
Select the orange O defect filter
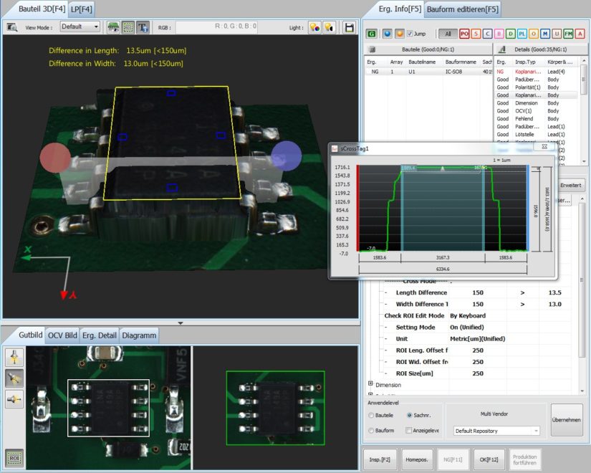click(533, 34)
